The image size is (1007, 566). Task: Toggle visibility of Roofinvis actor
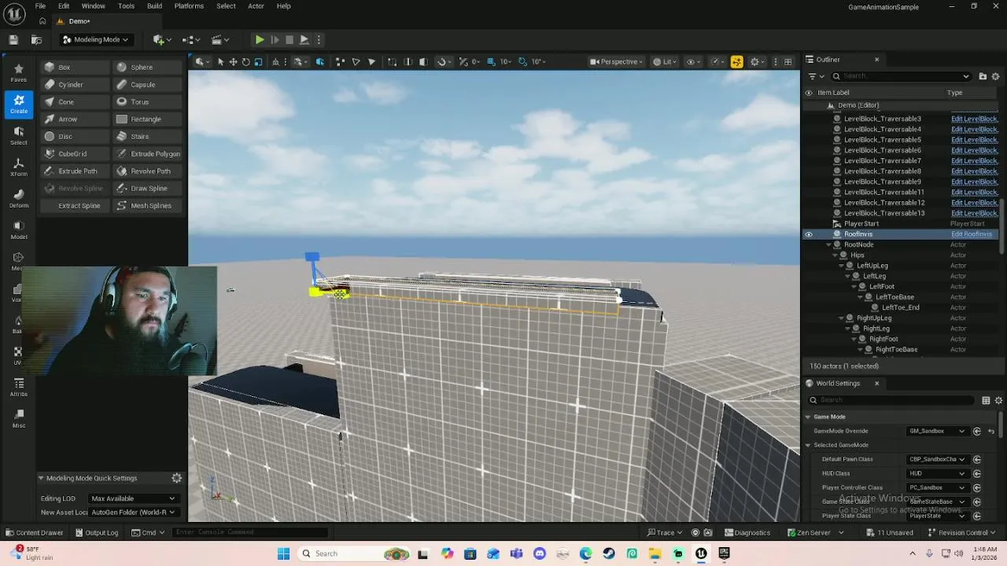809,234
